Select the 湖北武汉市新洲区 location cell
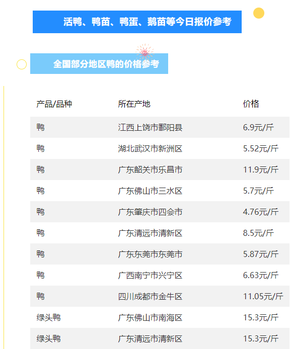This screenshot has height=349, width=290. (x=150, y=148)
